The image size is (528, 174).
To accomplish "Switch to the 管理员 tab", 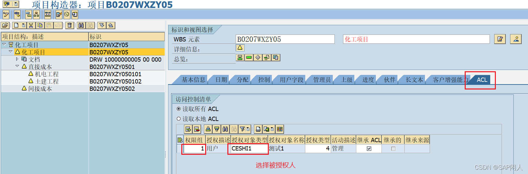I will point(322,80).
